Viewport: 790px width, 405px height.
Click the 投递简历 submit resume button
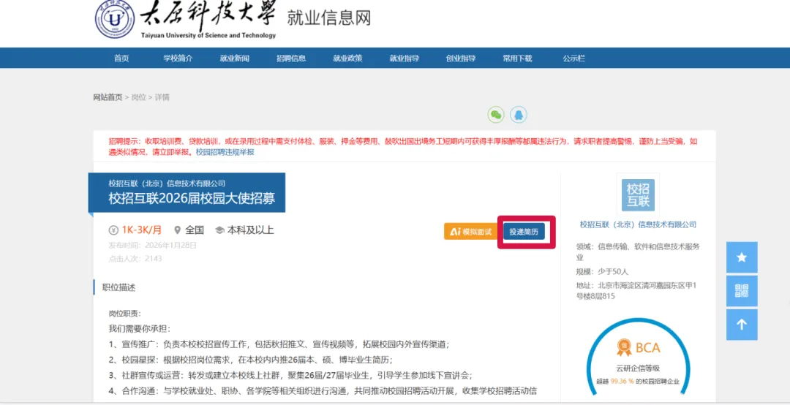(x=524, y=232)
